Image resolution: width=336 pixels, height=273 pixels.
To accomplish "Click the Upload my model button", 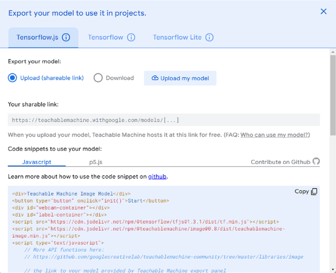I will pos(180,78).
